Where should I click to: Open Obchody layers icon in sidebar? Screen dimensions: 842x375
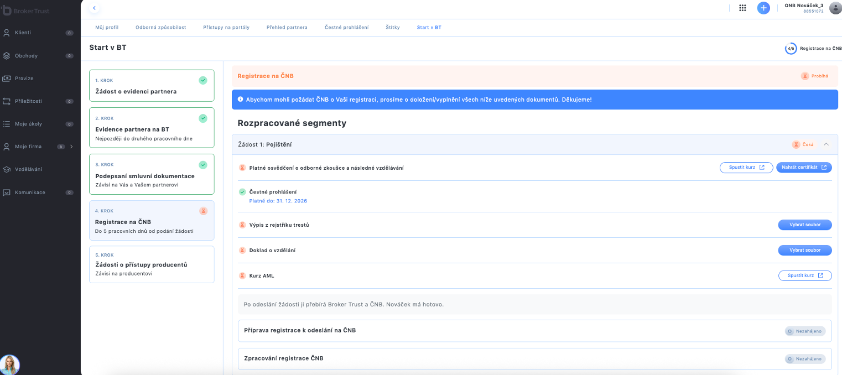pos(7,56)
